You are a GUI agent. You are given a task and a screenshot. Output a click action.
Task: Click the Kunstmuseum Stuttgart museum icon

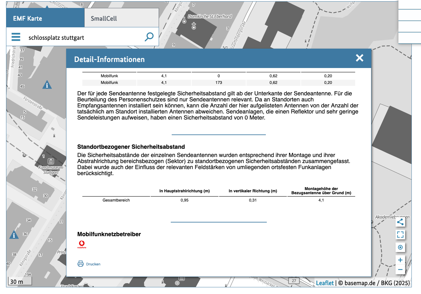tap(51, 161)
